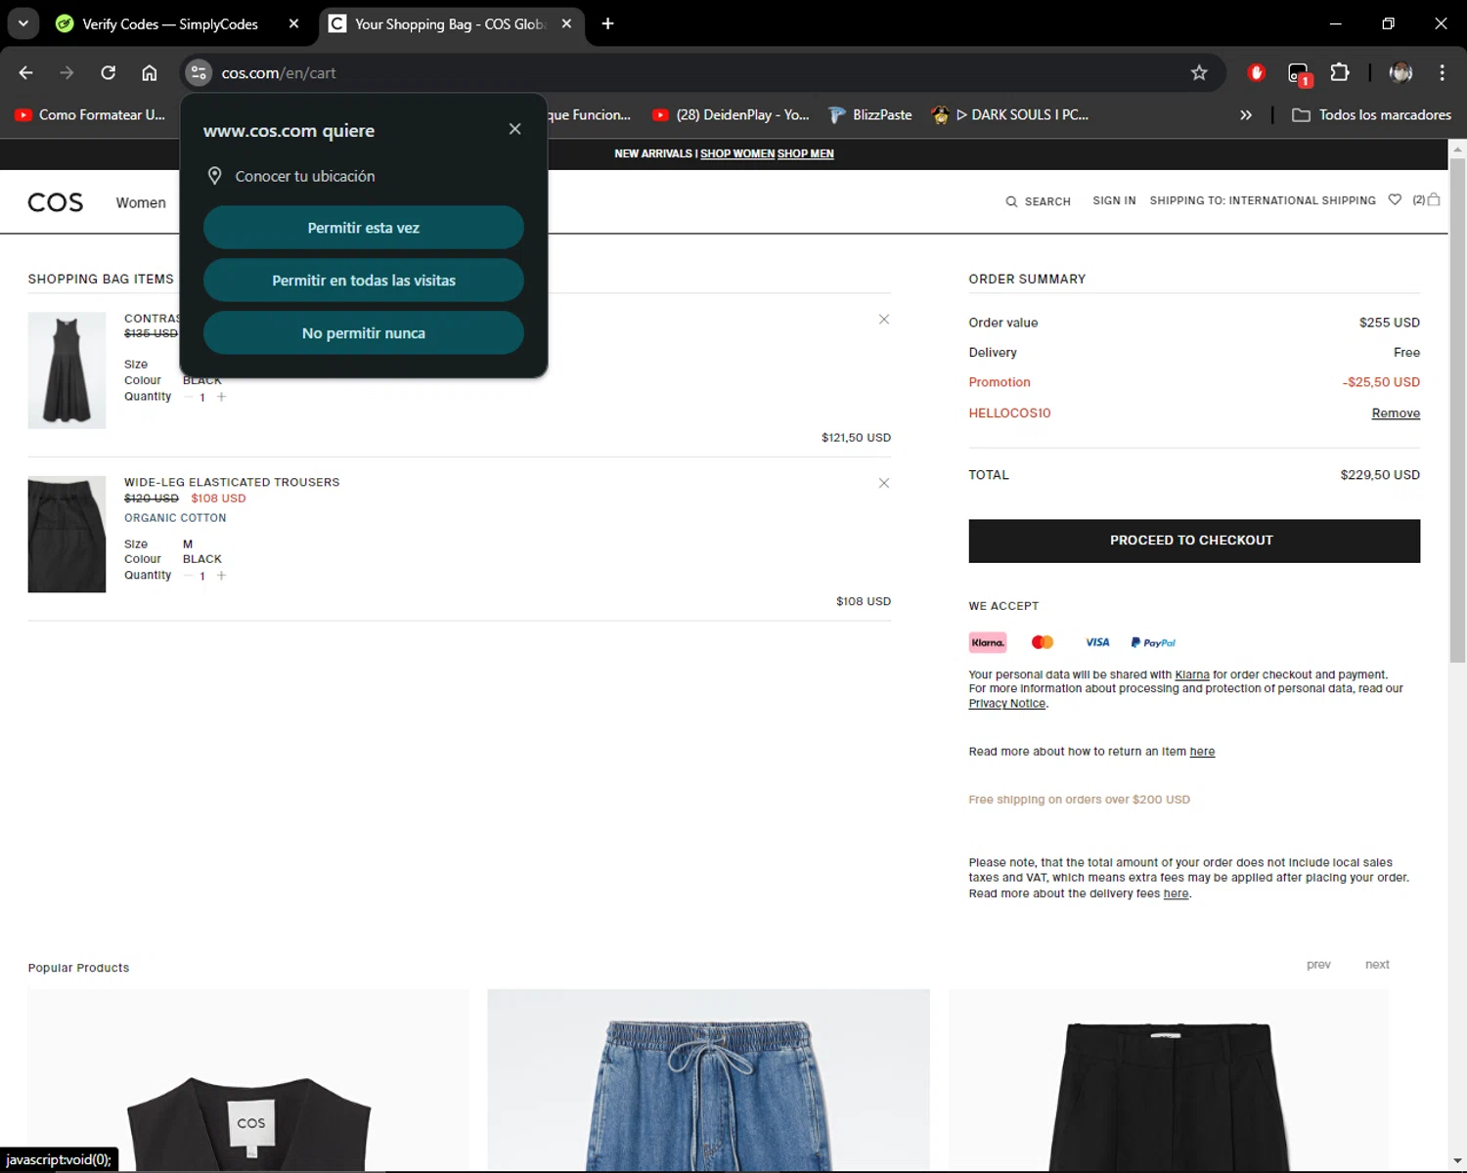Image resolution: width=1467 pixels, height=1173 pixels.
Task: Show previous popular products with prev
Action: click(1318, 965)
